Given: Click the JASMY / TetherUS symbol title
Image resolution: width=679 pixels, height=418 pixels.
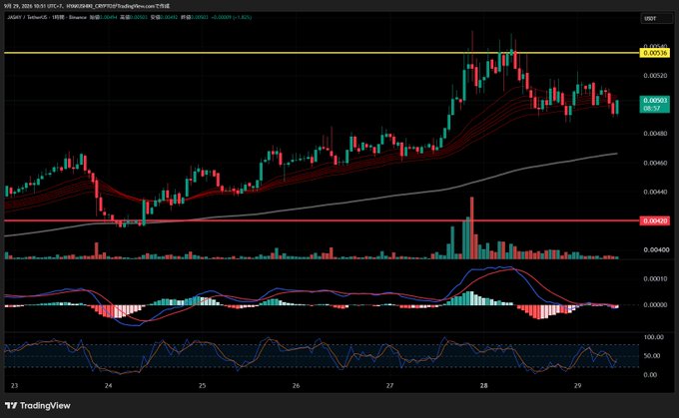Looking at the screenshot, I should 27,17.
